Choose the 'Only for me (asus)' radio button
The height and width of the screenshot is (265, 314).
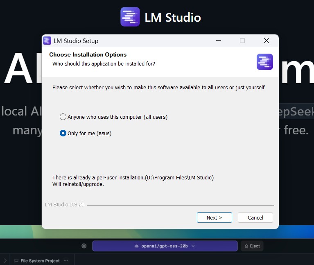[x=63, y=133]
